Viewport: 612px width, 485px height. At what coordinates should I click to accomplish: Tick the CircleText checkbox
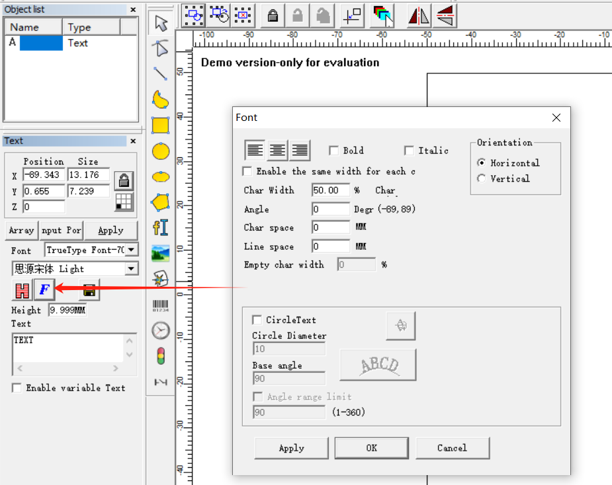(x=257, y=320)
